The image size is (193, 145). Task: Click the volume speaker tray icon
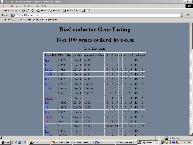pos(167,143)
